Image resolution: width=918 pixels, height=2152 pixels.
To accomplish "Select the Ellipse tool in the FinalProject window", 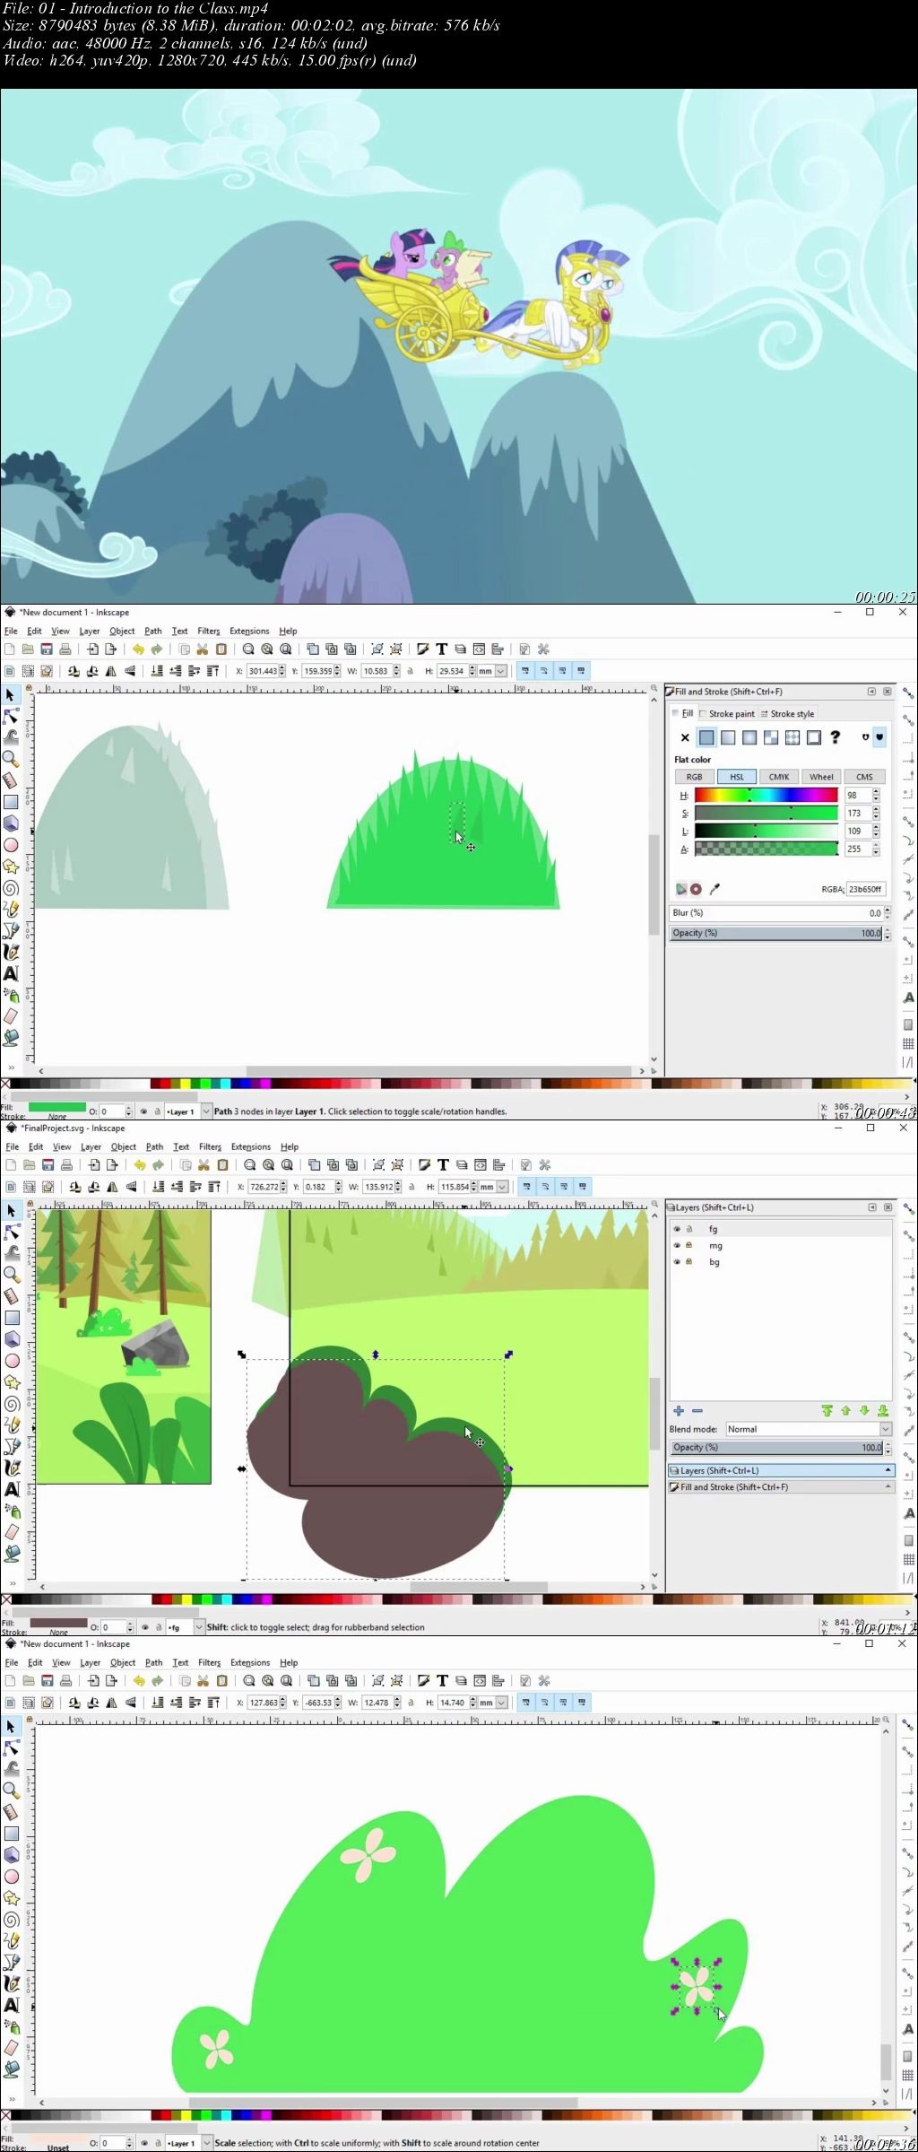I will [12, 1361].
